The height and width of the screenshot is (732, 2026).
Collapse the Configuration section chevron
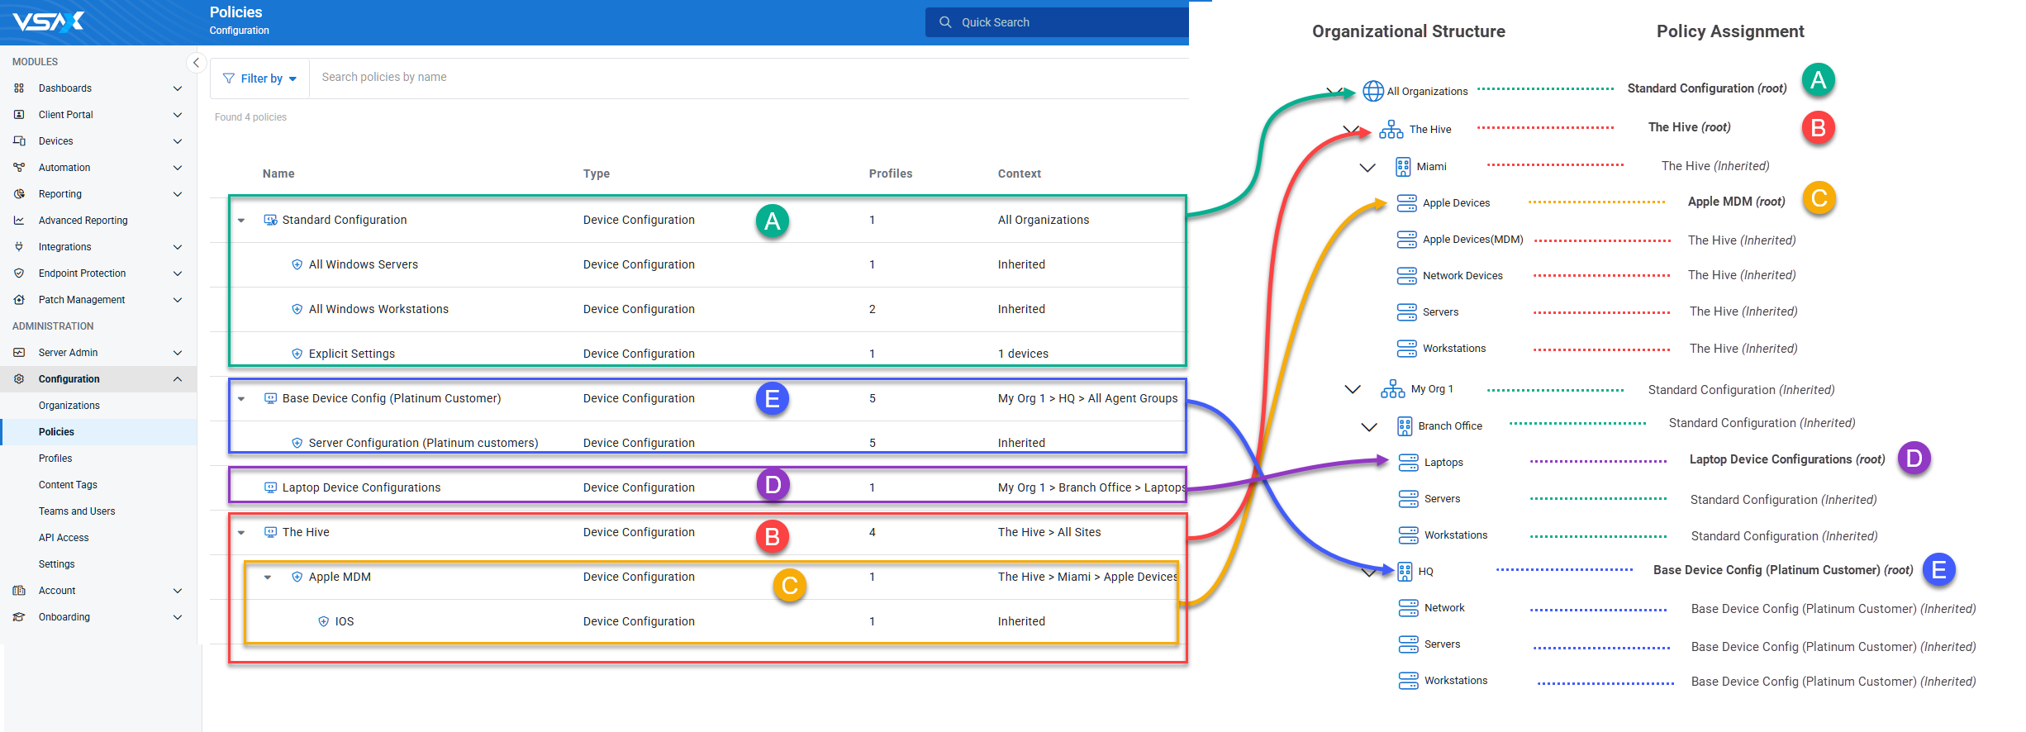point(177,379)
